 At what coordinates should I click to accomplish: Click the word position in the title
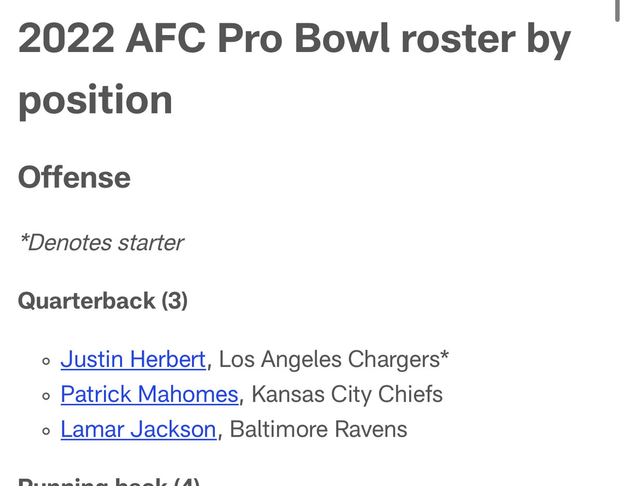[x=95, y=101]
